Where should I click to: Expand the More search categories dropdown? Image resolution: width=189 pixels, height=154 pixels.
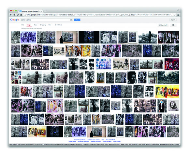(x=50, y=25)
